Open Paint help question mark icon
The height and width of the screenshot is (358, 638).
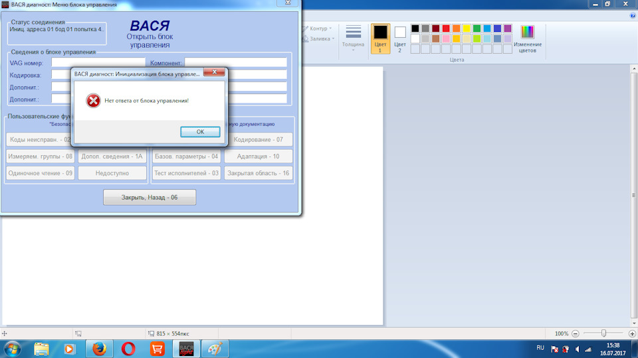632,15
